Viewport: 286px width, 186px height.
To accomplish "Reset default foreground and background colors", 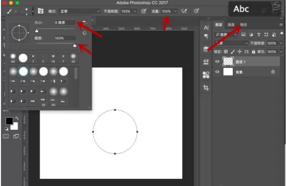I will (x=7, y=129).
